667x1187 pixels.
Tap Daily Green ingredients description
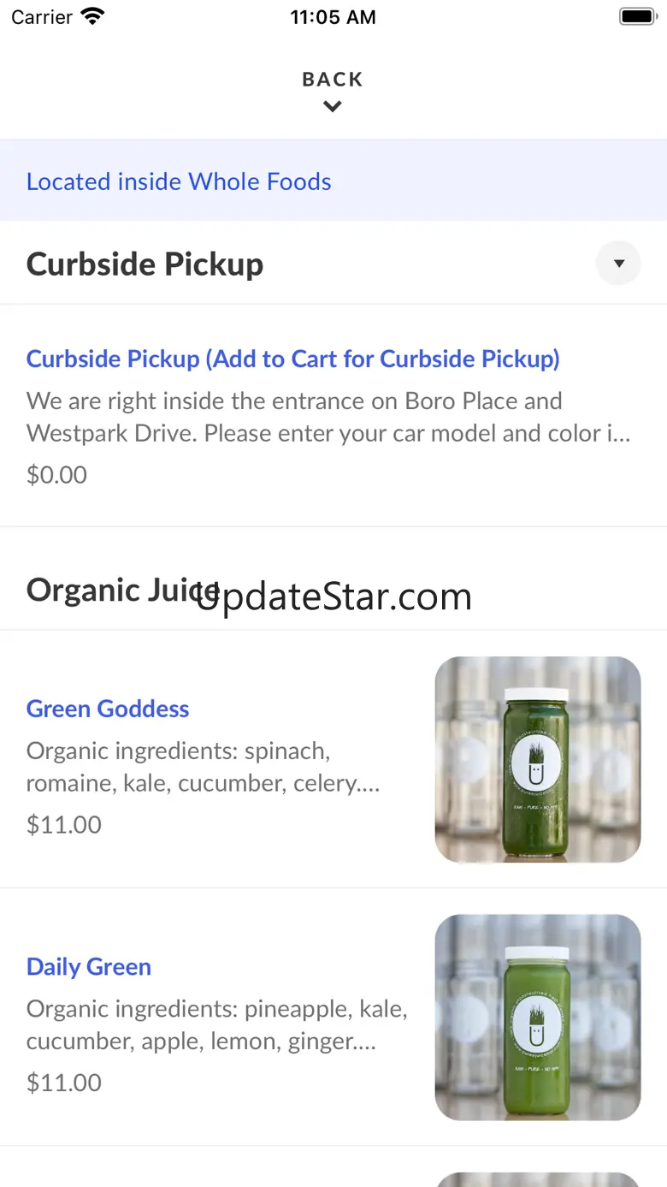pyautogui.click(x=217, y=1025)
